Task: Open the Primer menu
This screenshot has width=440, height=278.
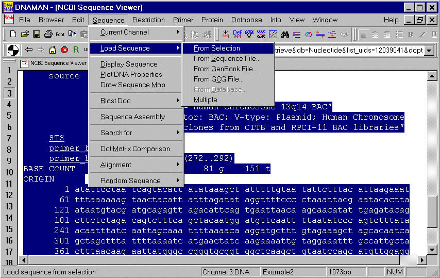Action: pos(183,20)
